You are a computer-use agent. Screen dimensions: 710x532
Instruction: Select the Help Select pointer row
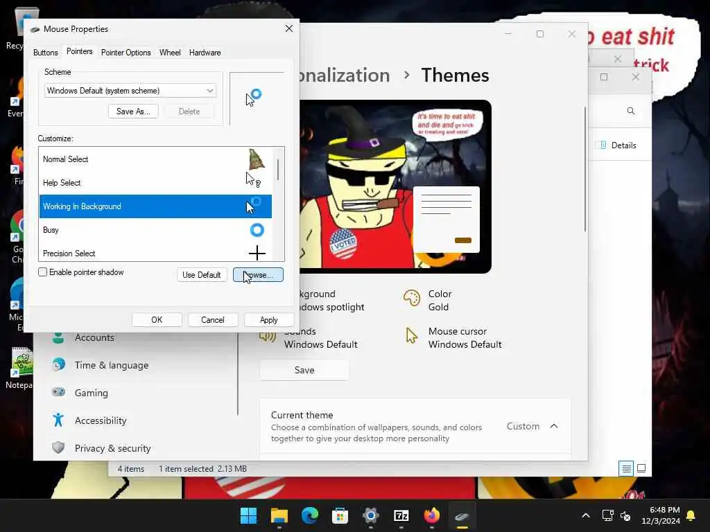(x=155, y=183)
